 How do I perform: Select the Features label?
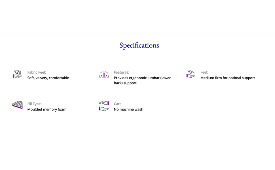tap(121, 73)
